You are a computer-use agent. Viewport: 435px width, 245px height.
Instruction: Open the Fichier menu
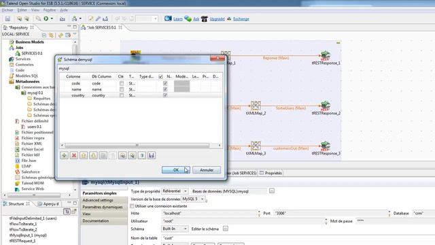pos(7,10)
